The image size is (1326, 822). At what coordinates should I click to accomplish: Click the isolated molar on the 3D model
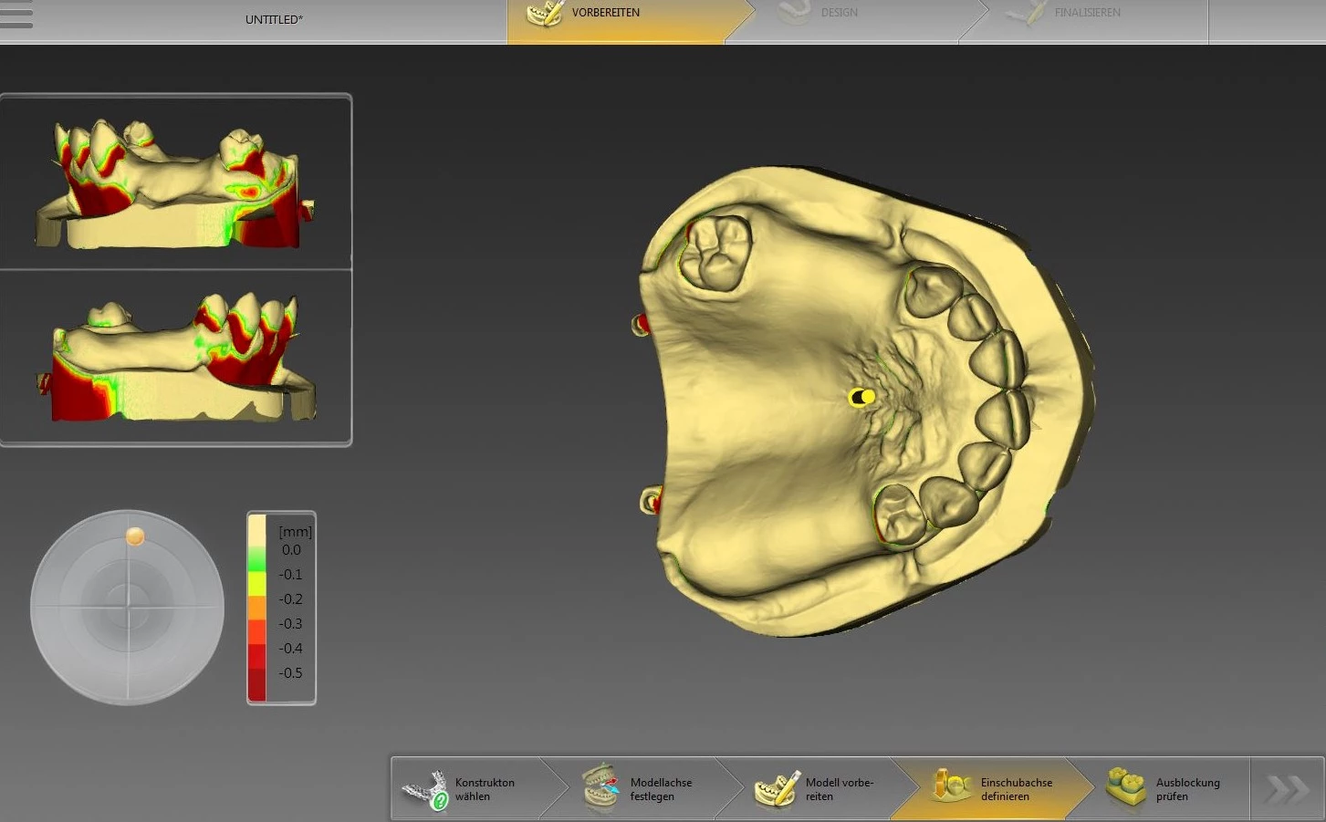(715, 253)
